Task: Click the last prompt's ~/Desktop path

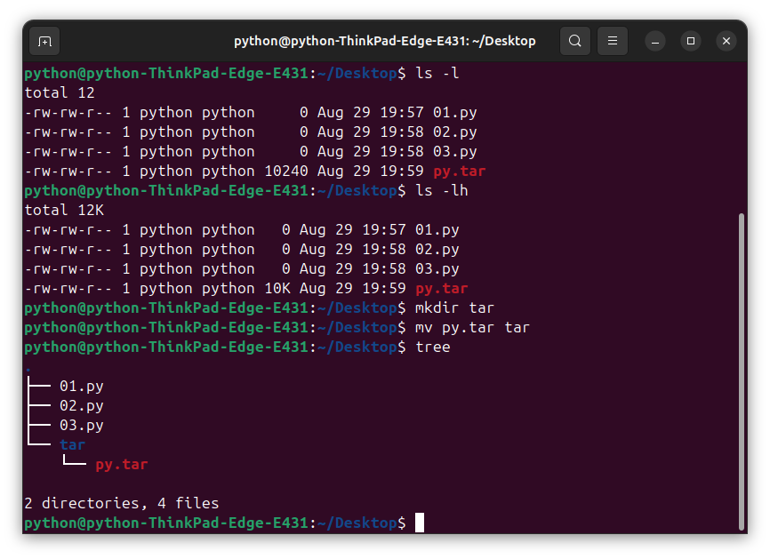Action: (357, 523)
